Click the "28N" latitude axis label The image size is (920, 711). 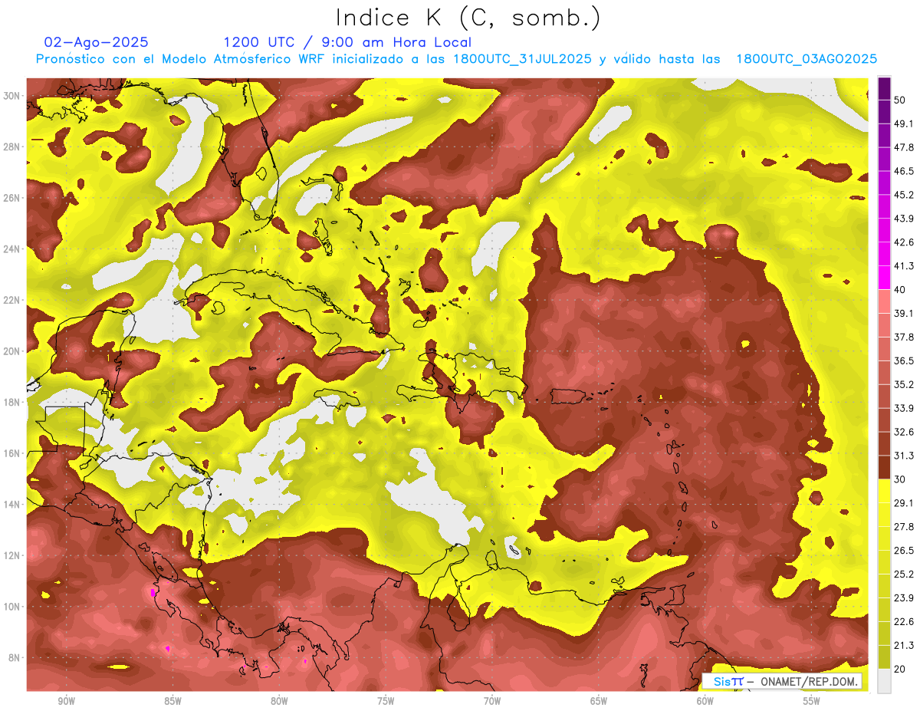pos(12,146)
